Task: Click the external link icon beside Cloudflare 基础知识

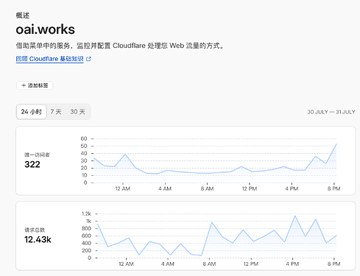Action: click(88, 59)
